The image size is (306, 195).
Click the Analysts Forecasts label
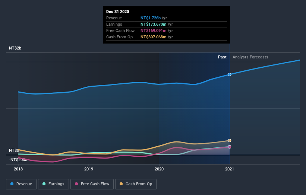coord(250,57)
